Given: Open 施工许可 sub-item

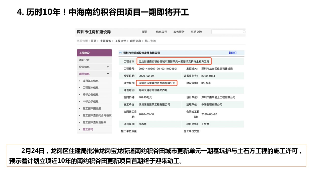Looking at the screenshot, I should click(x=88, y=129).
